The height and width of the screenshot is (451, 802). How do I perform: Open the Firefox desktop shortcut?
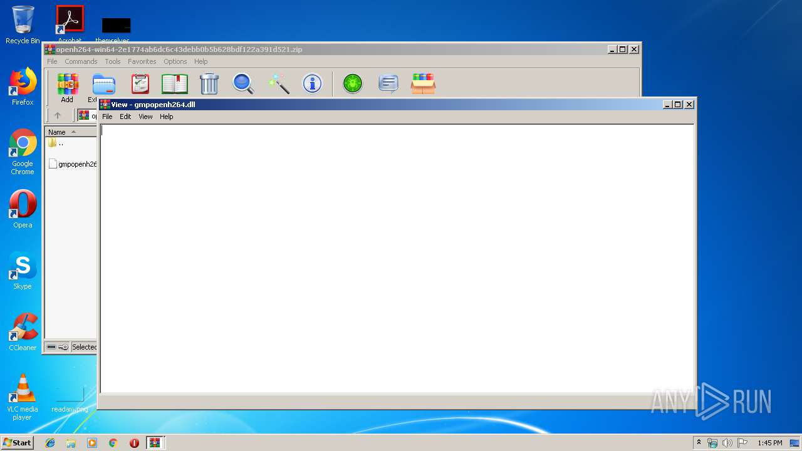[23, 86]
